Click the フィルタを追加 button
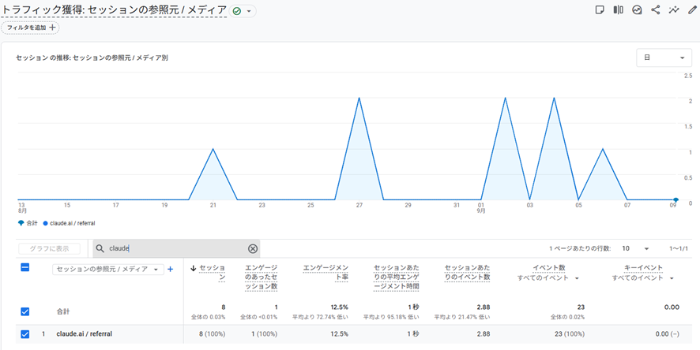The image size is (700, 350). pos(30,28)
